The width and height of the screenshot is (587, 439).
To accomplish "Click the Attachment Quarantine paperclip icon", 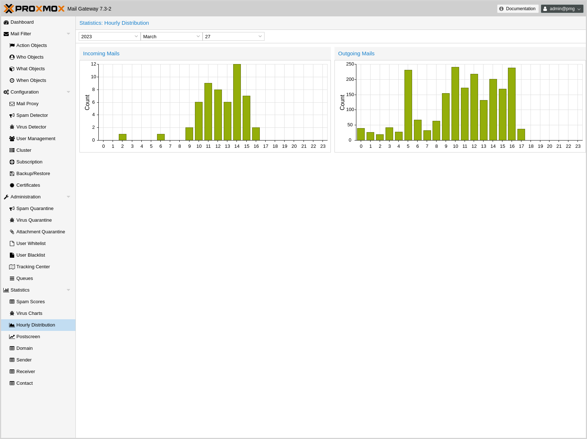I will point(12,232).
